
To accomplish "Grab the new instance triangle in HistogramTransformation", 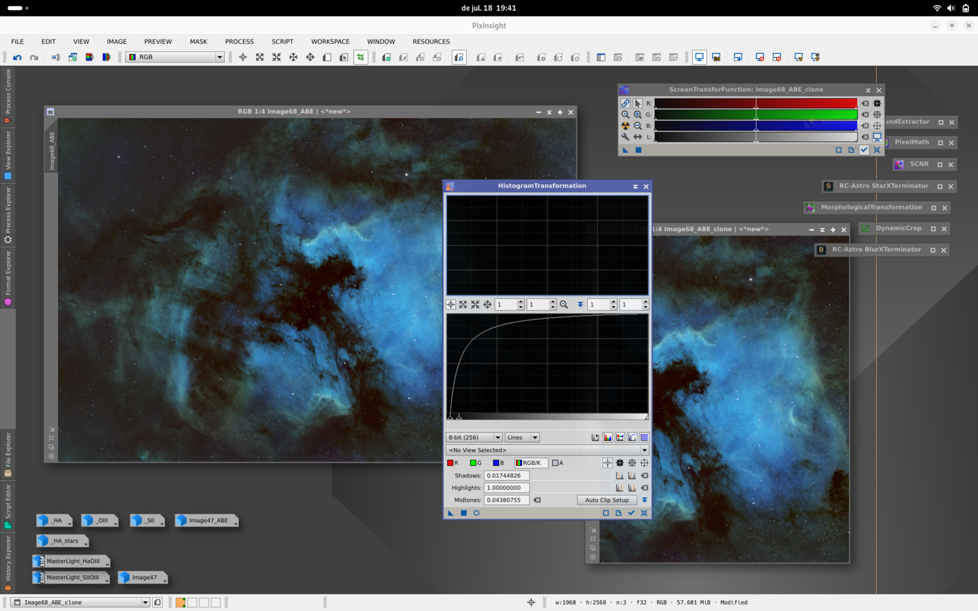I will click(451, 513).
